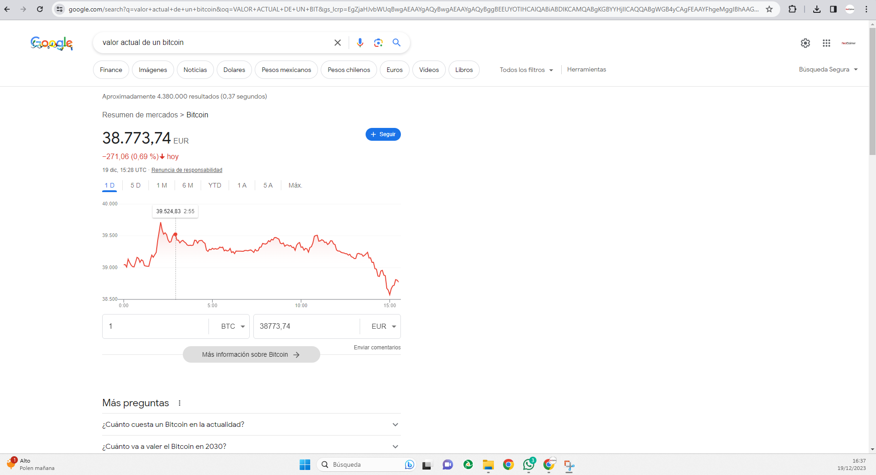Bookmark this page with star icon
876x475 pixels.
(769, 9)
